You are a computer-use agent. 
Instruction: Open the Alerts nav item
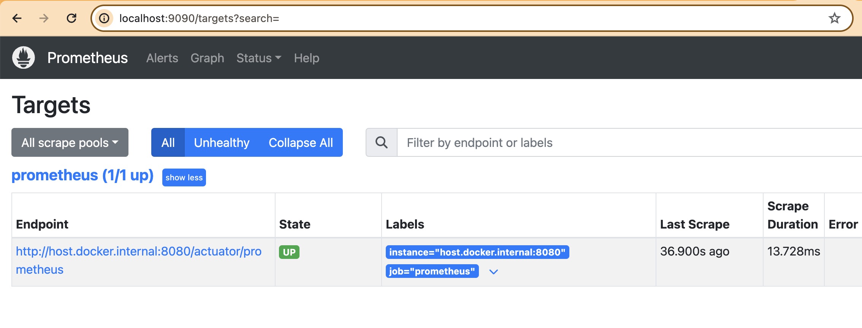pos(162,58)
